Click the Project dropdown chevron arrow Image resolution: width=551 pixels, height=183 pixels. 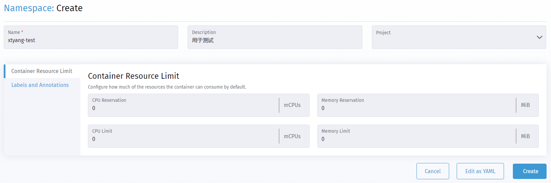(539, 37)
